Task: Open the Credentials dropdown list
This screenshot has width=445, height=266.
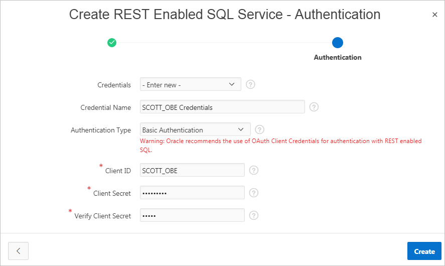Action: [x=191, y=84]
